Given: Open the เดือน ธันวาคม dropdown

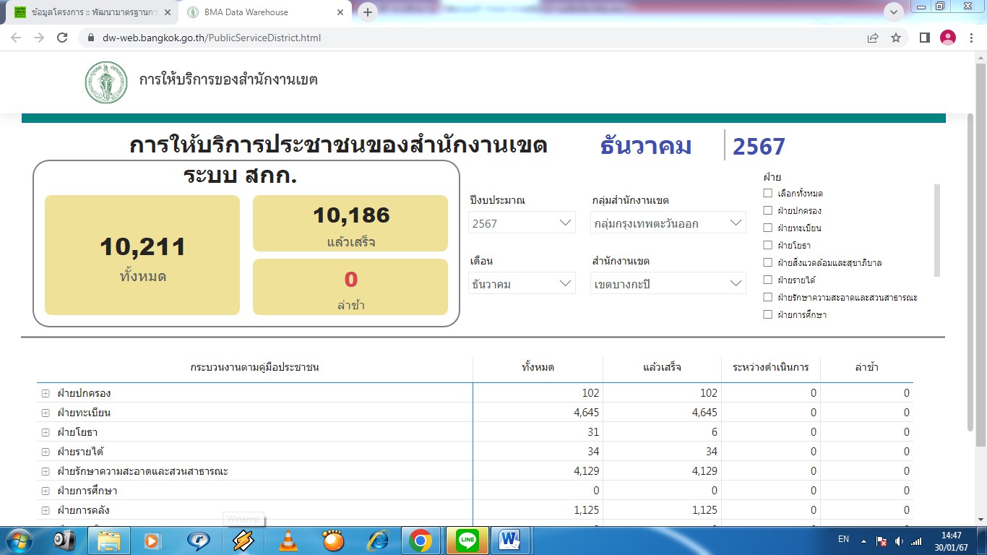Looking at the screenshot, I should [x=522, y=284].
